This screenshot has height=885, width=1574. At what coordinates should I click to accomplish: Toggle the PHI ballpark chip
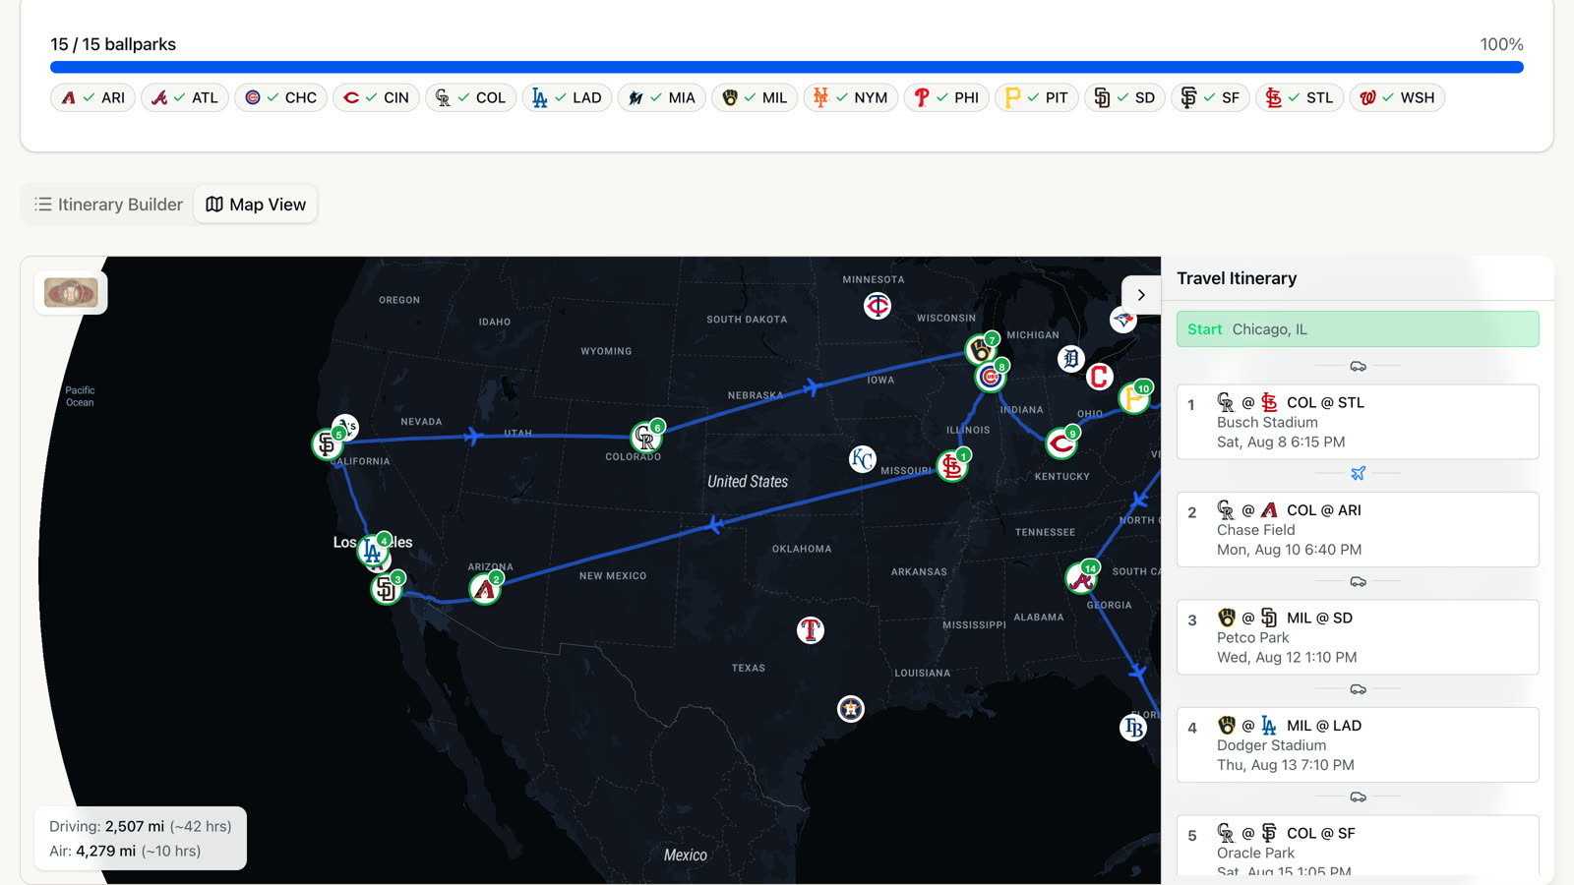946,97
